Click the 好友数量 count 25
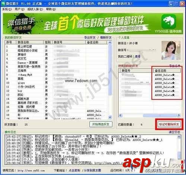186x175 pixels. pyautogui.click(x=26, y=124)
